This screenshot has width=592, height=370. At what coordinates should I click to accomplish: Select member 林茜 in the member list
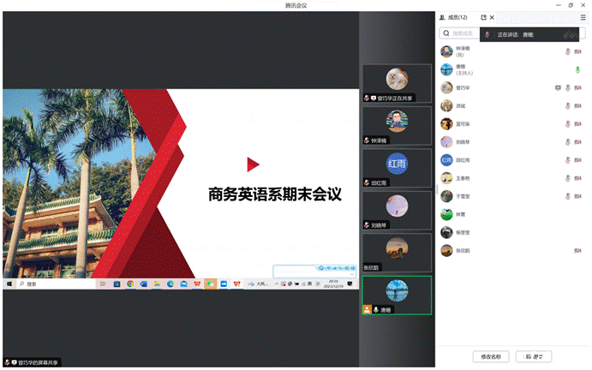point(461,214)
